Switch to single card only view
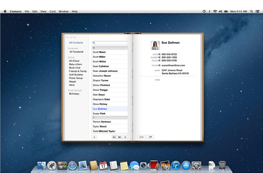The width and height of the screenshot is (263, 173). [x=125, y=137]
